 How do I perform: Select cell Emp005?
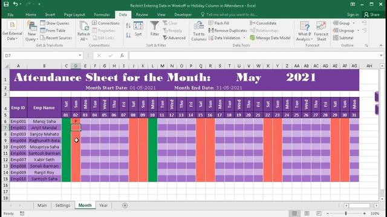(18, 147)
